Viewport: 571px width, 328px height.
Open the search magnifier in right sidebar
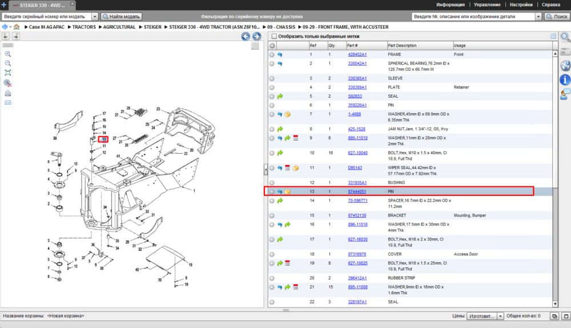click(565, 37)
